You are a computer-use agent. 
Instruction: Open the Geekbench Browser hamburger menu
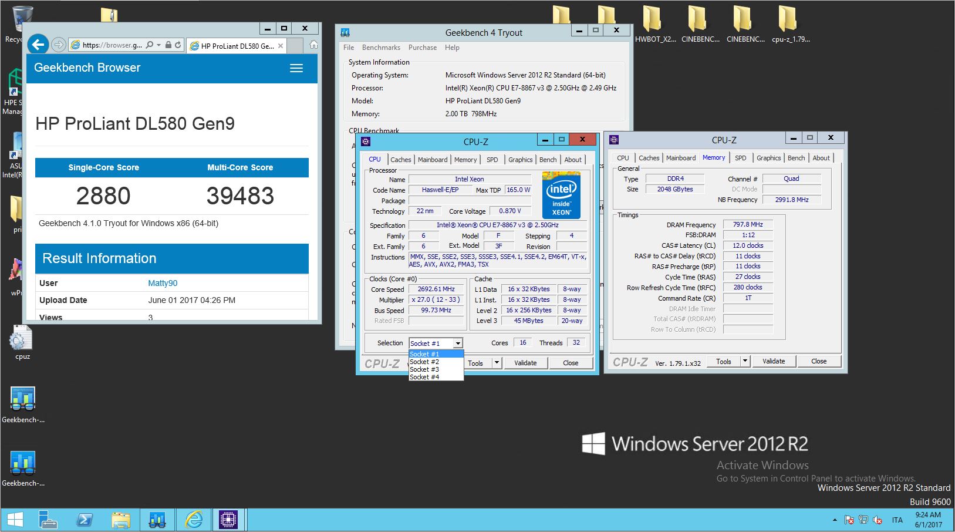pos(296,68)
